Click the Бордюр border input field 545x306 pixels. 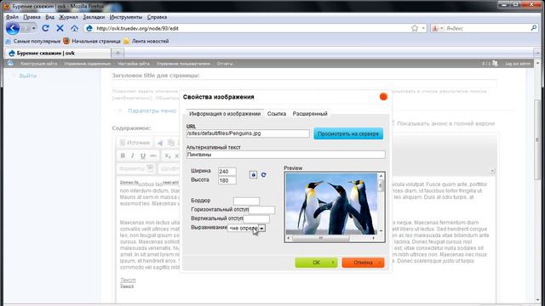pyautogui.click(x=246, y=201)
